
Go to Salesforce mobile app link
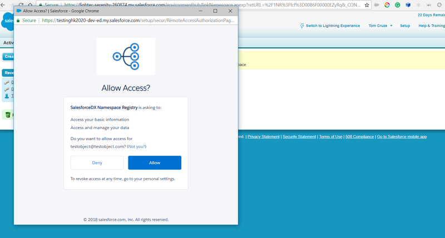(402, 137)
